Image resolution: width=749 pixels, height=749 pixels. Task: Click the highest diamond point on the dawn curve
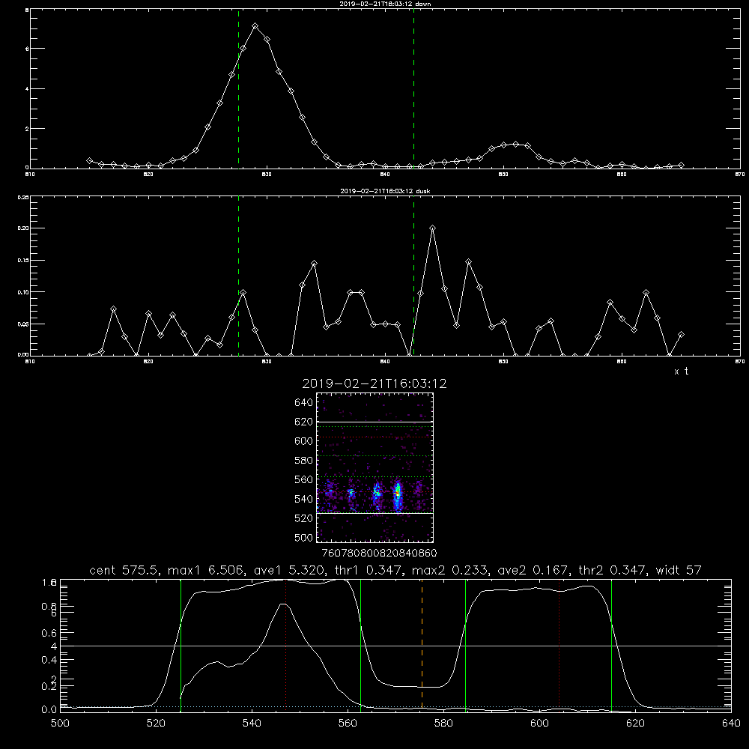(255, 26)
